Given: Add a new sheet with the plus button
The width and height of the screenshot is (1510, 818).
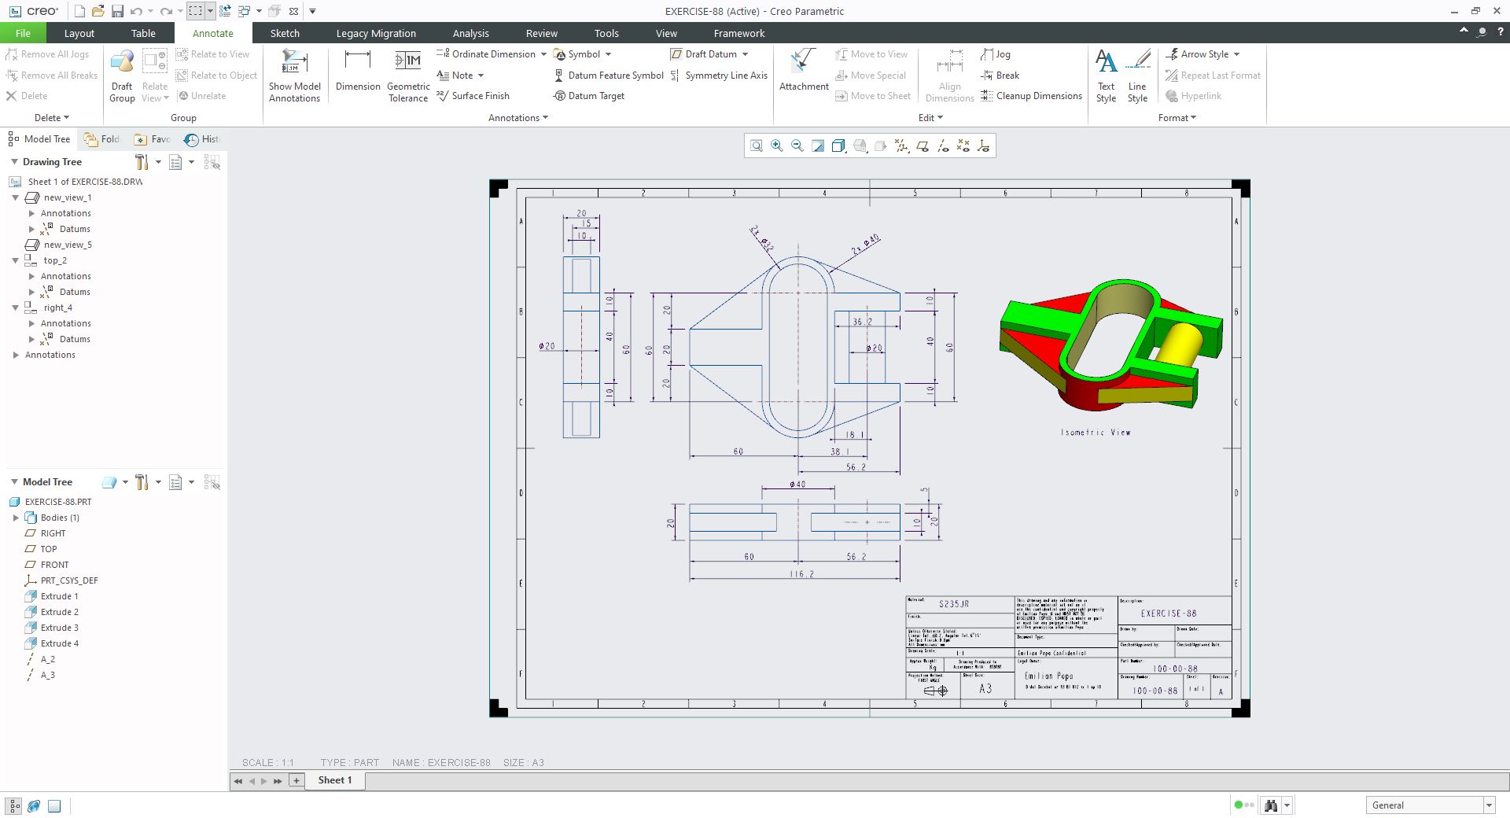Looking at the screenshot, I should [x=296, y=780].
